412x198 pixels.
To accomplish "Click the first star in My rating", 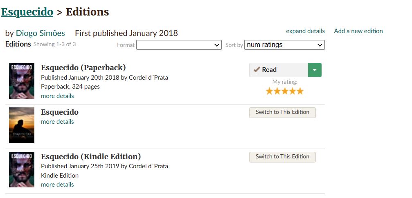I will click(269, 91).
